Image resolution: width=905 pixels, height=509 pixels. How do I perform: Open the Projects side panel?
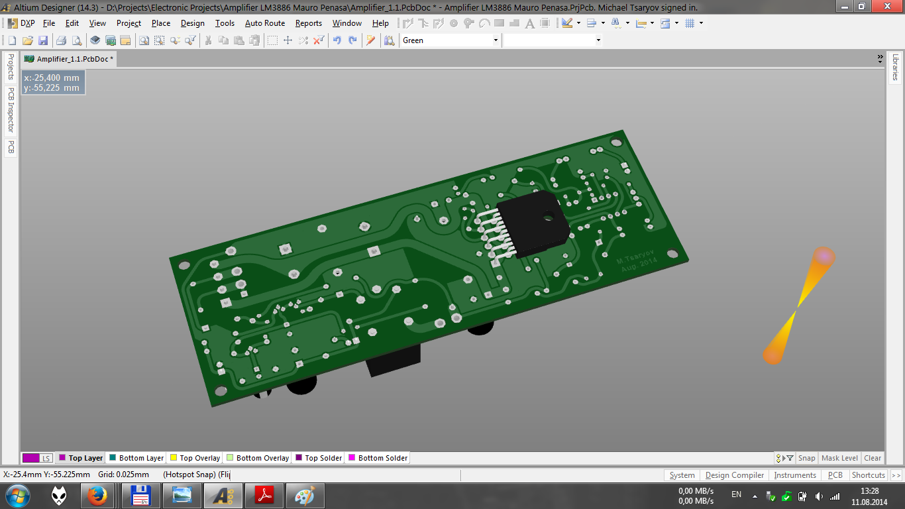point(11,67)
